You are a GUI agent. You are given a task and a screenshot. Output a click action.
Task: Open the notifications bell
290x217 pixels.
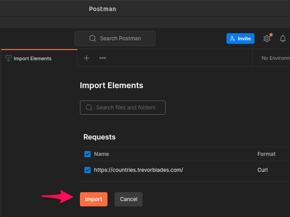282,39
